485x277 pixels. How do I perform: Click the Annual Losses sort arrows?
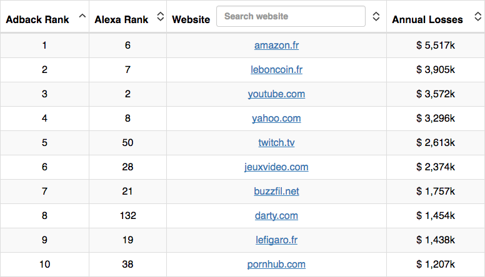coord(476,16)
